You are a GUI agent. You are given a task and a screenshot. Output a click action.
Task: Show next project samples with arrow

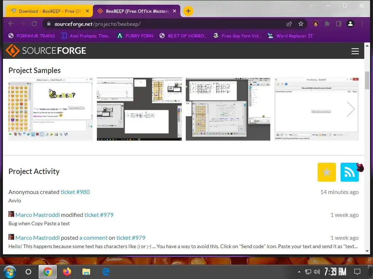tap(351, 109)
